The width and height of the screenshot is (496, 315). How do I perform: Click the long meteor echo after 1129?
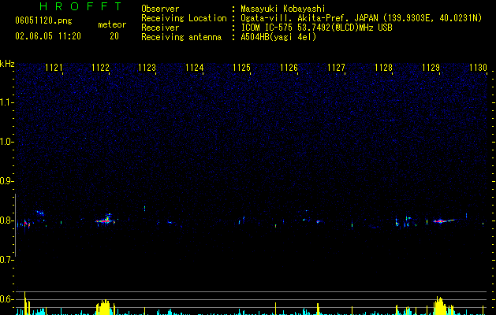pos(443,221)
